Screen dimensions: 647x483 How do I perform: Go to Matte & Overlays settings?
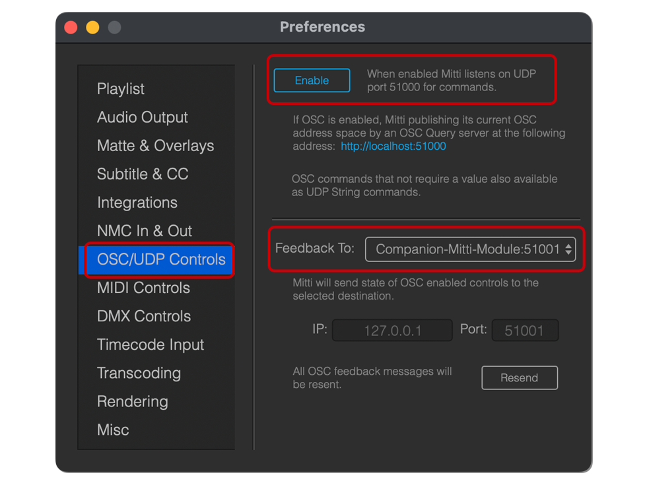coord(155,146)
